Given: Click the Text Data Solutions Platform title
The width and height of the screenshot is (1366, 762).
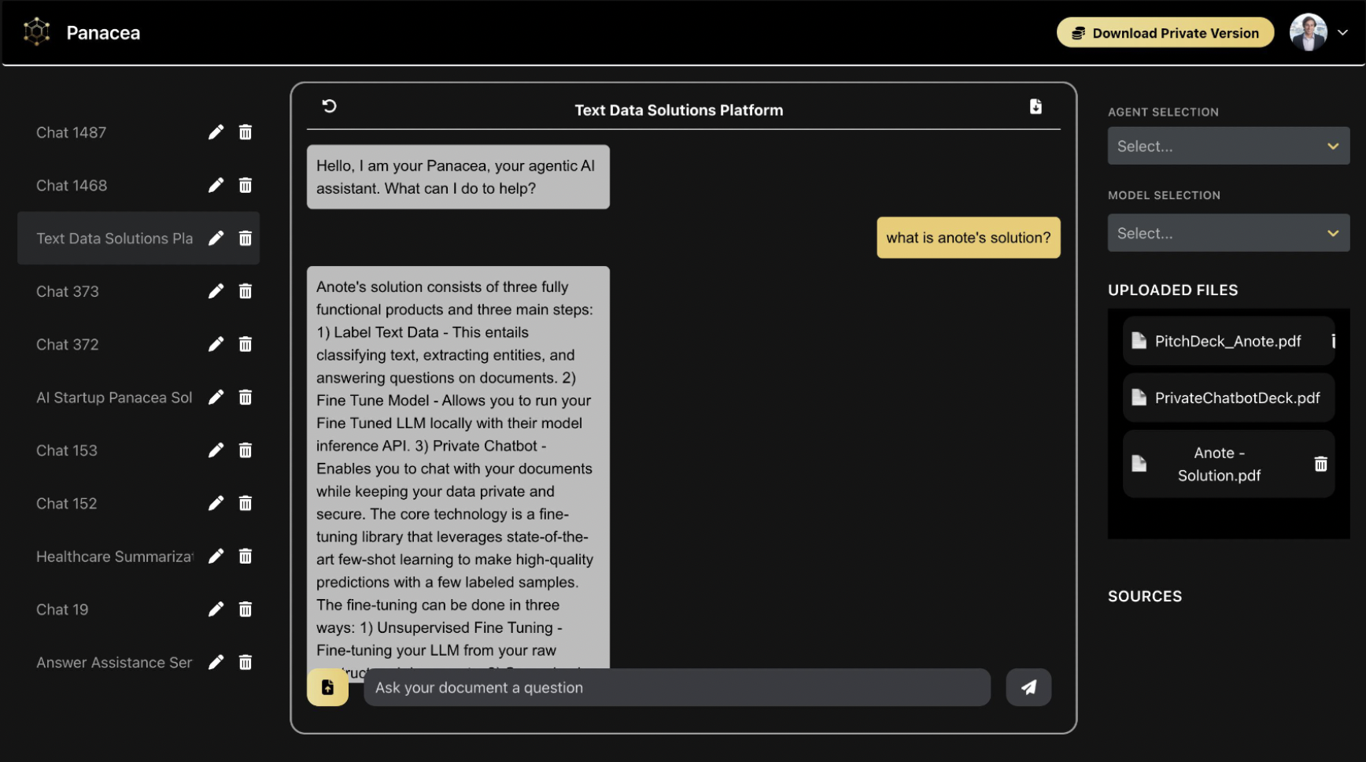Looking at the screenshot, I should click(x=679, y=110).
